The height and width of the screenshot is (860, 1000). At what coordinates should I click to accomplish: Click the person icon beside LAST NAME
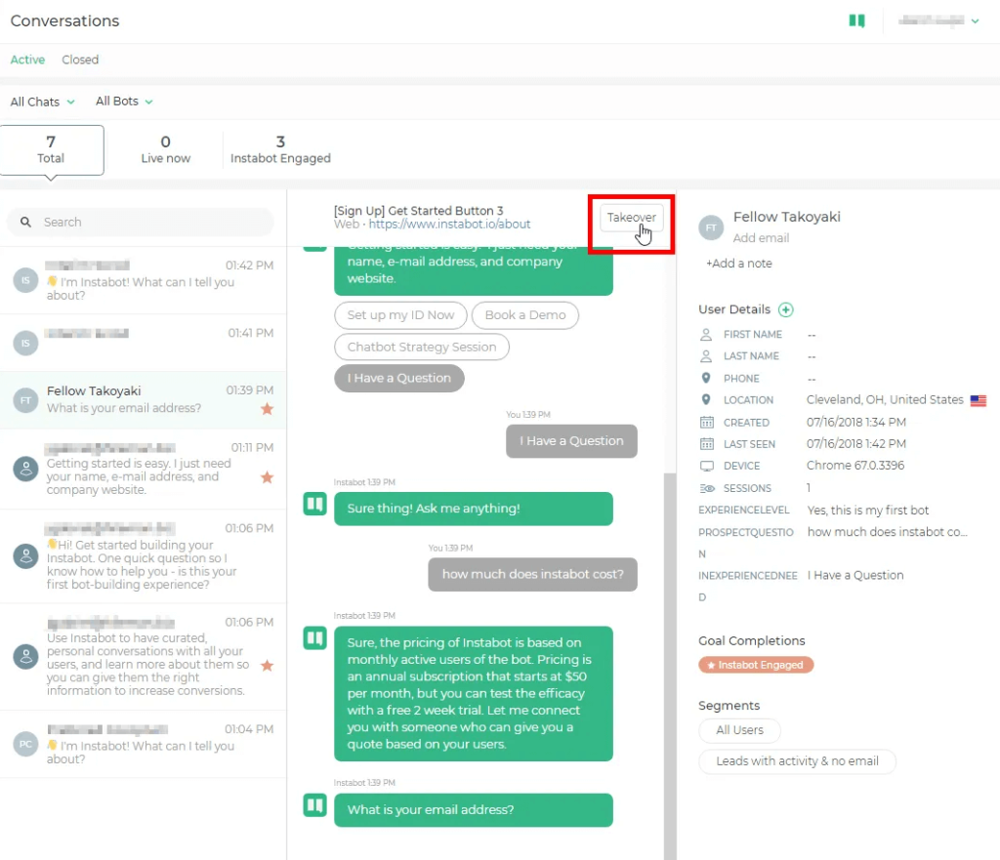click(x=706, y=356)
